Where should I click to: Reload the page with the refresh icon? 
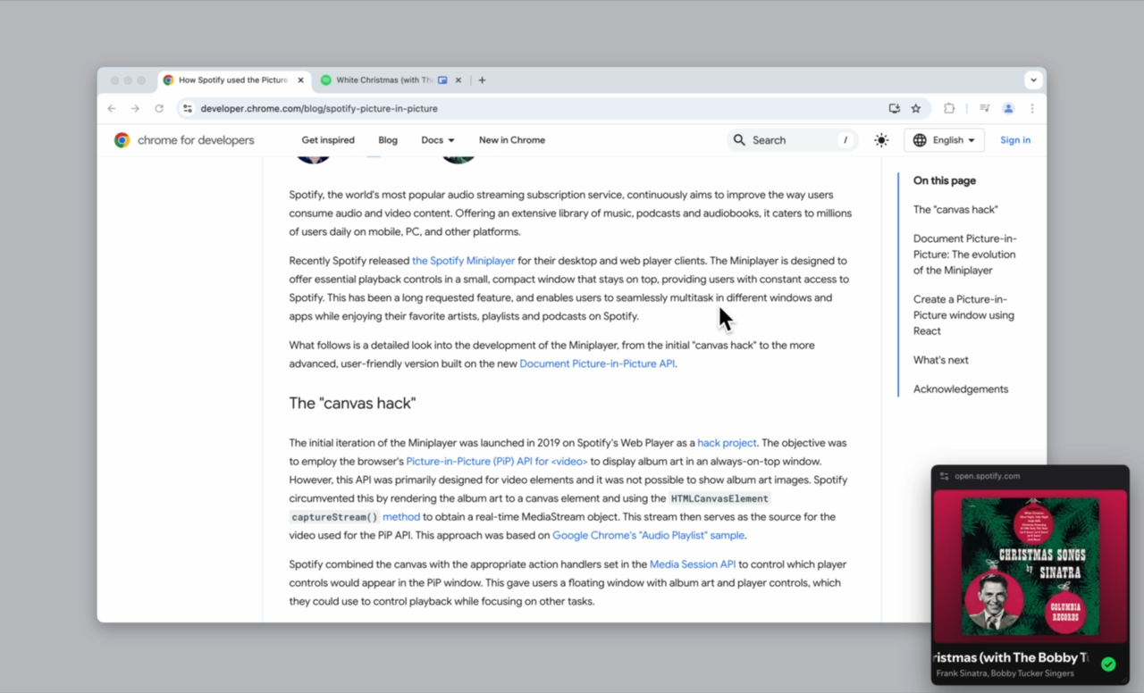pos(159,108)
